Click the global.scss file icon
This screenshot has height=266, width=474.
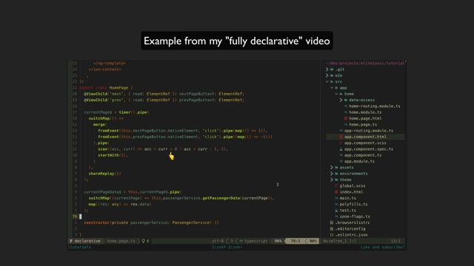point(336,185)
